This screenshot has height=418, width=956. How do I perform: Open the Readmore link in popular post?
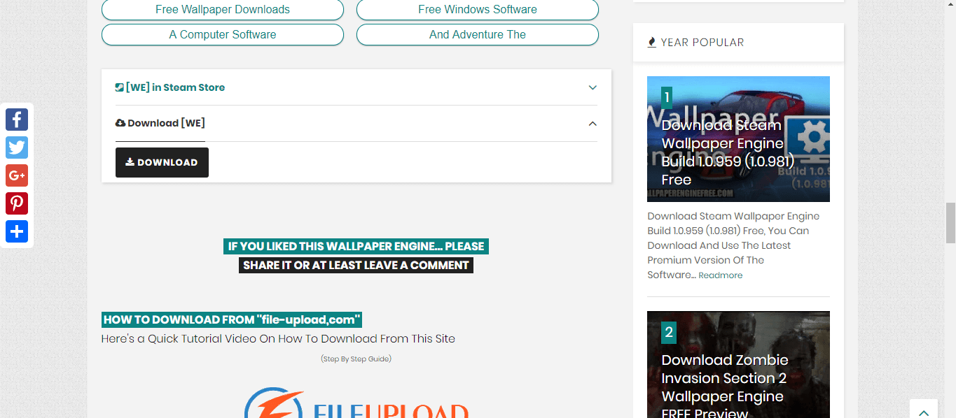pyautogui.click(x=721, y=275)
